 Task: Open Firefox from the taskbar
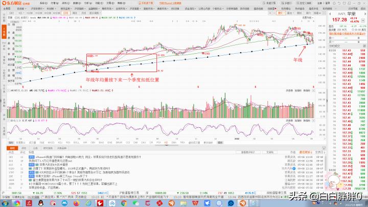(x=76, y=203)
